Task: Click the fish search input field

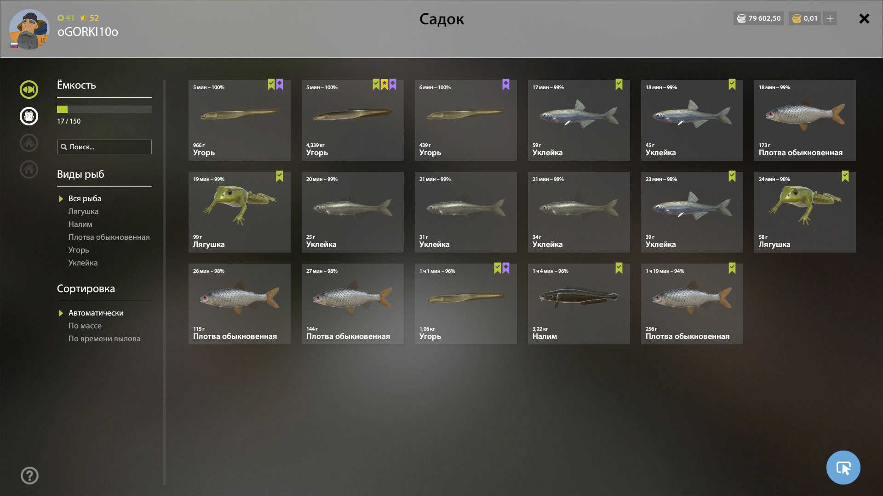Action: pyautogui.click(x=104, y=147)
